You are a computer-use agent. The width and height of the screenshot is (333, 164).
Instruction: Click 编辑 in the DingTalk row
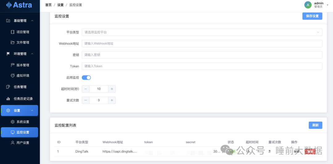[x=296, y=152]
